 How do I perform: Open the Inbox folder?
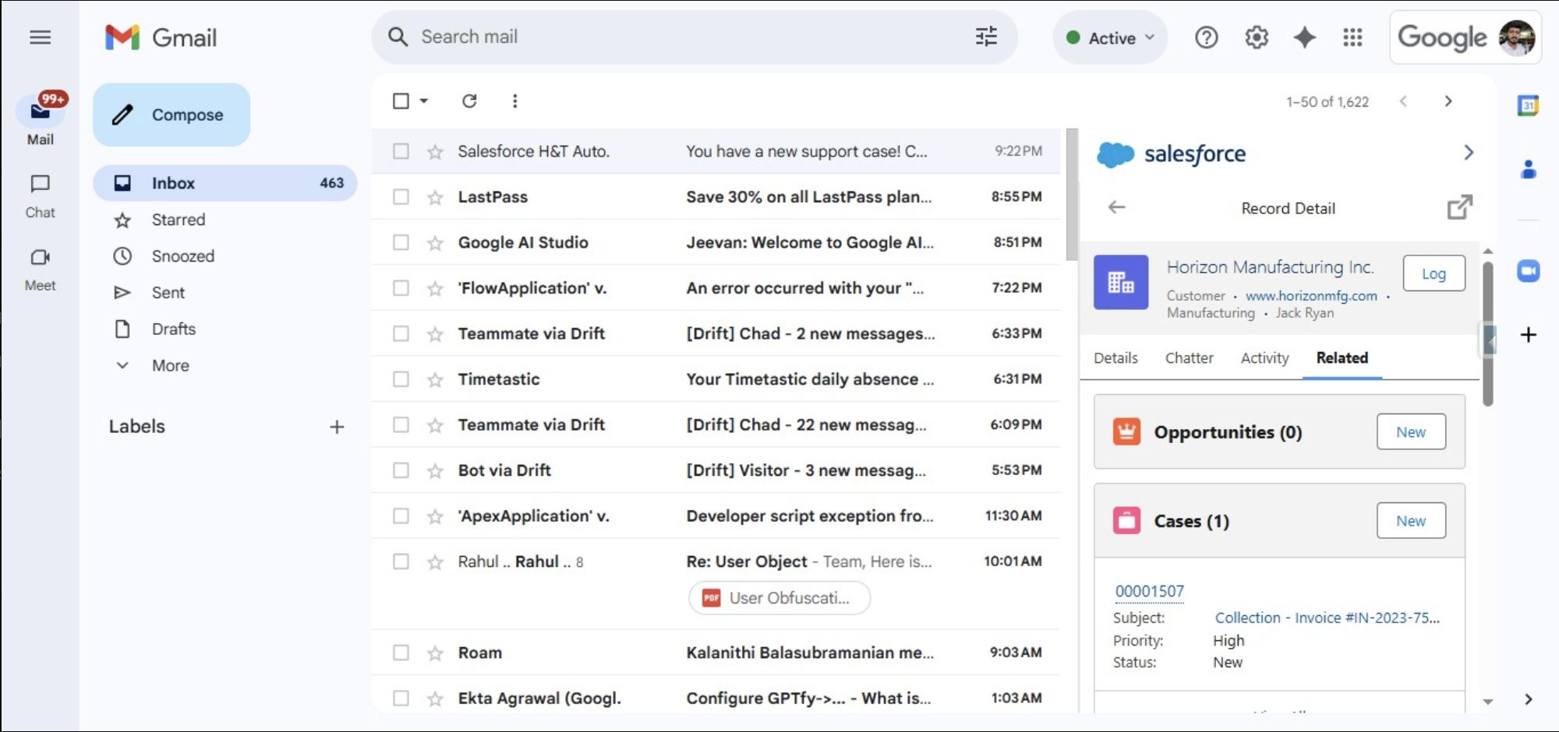(225, 183)
